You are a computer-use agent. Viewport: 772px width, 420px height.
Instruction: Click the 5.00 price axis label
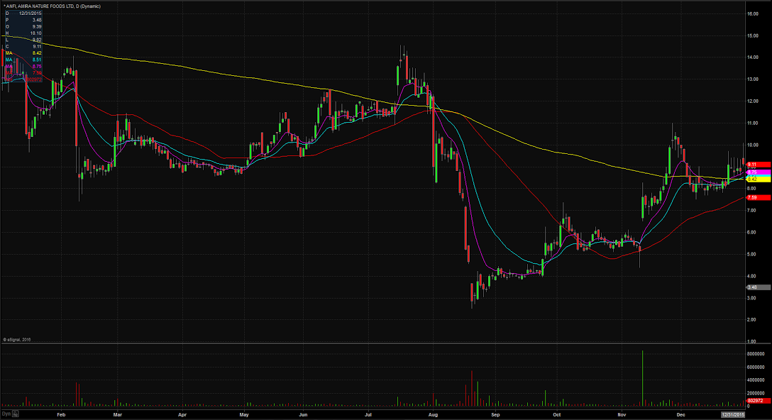click(752, 254)
